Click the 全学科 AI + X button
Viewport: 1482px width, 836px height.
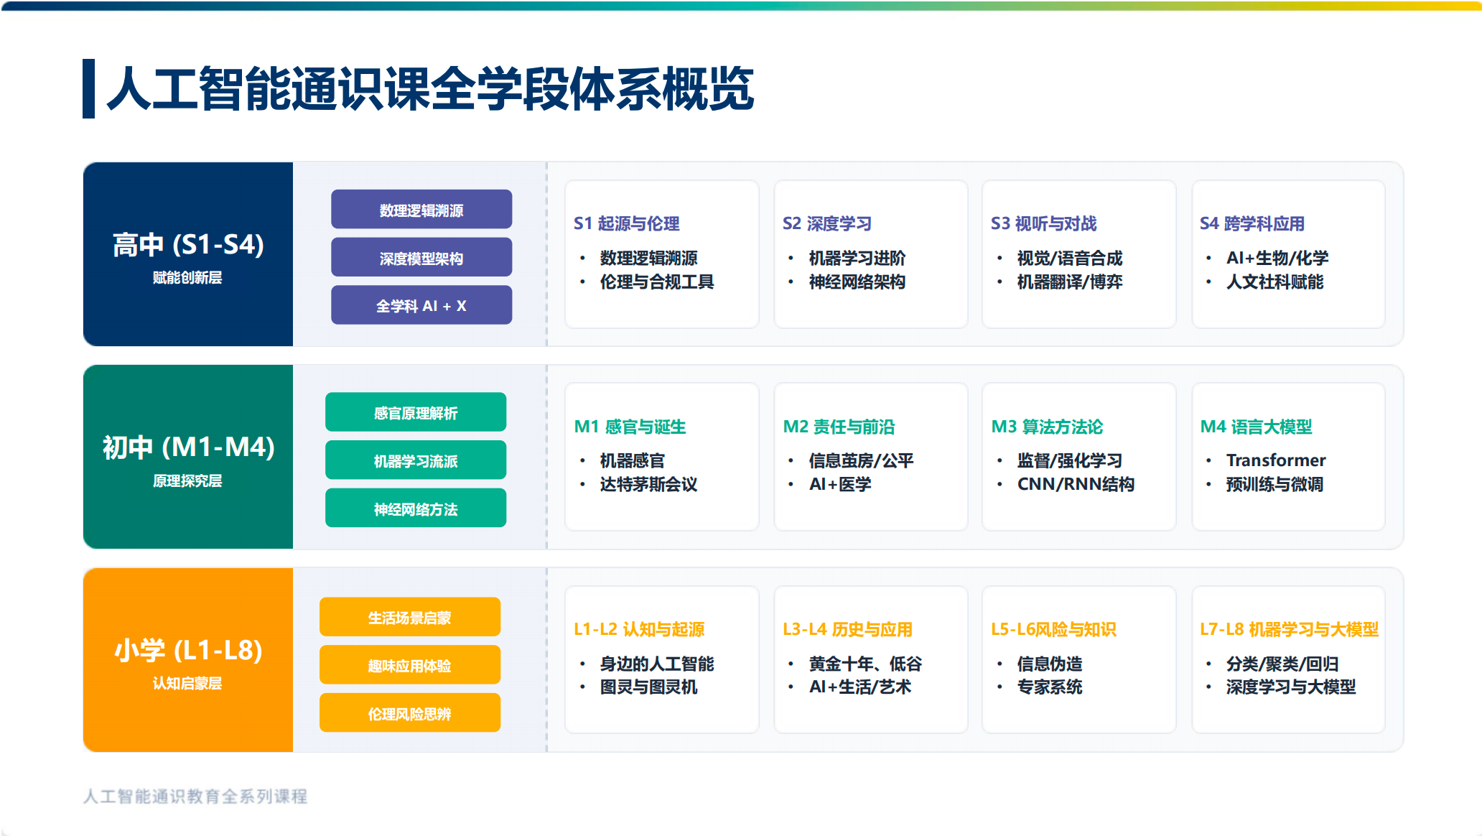(421, 306)
